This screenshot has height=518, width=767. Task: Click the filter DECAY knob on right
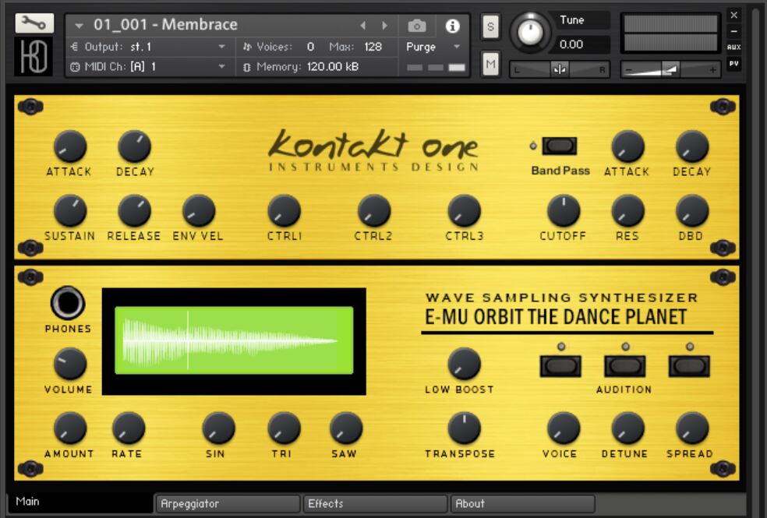pos(692,146)
